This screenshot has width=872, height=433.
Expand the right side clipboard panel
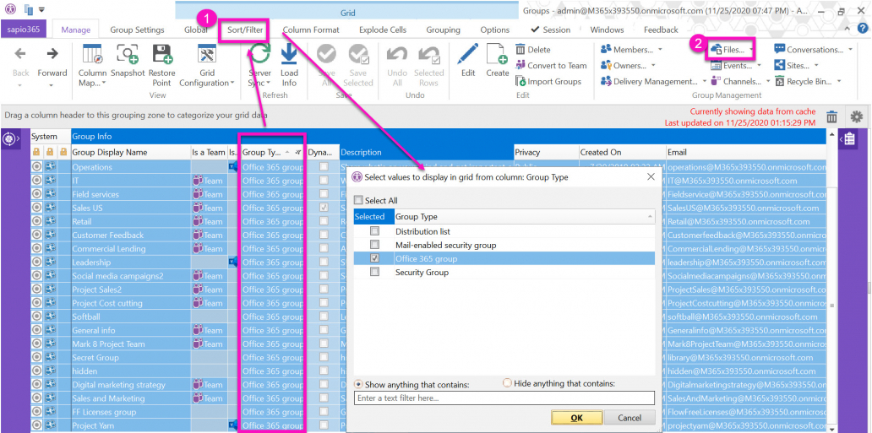[848, 139]
